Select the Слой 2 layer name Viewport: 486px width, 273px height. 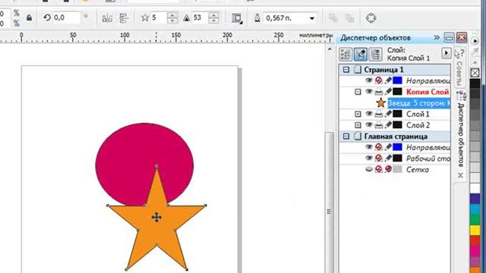(418, 125)
